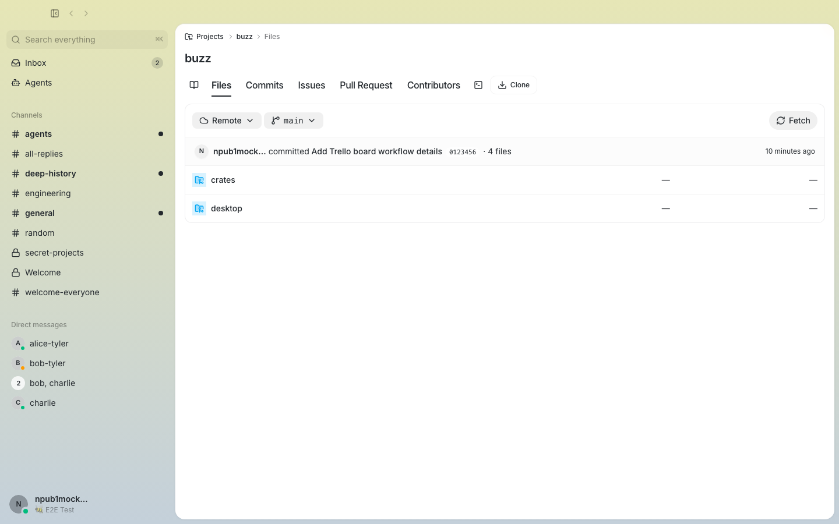Switch to the Contributors tab
839x524 pixels.
point(433,85)
